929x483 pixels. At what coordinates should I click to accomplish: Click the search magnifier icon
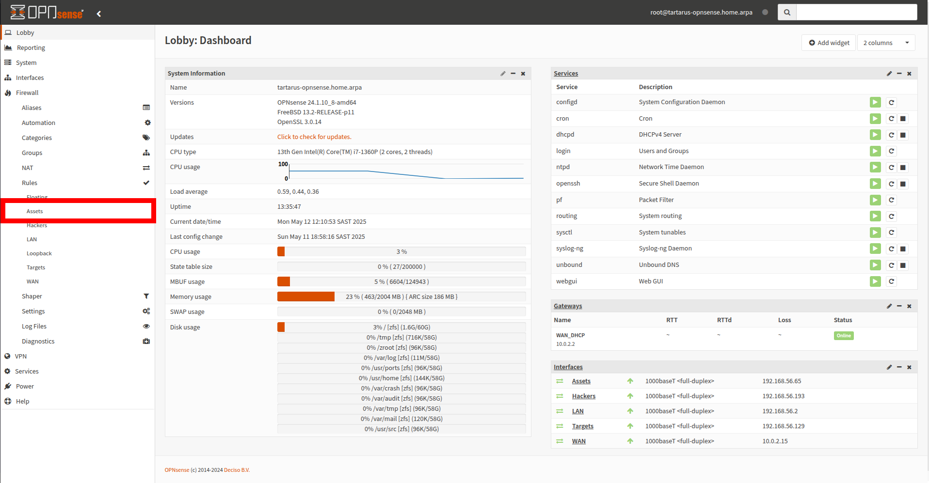click(787, 13)
